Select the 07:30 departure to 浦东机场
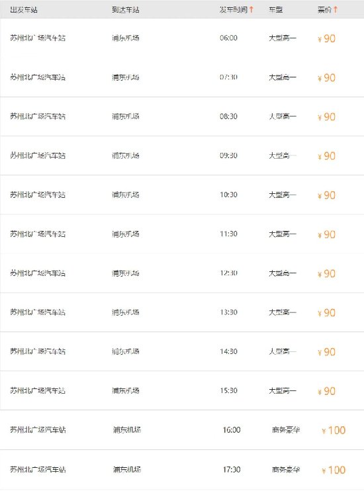 [182, 77]
